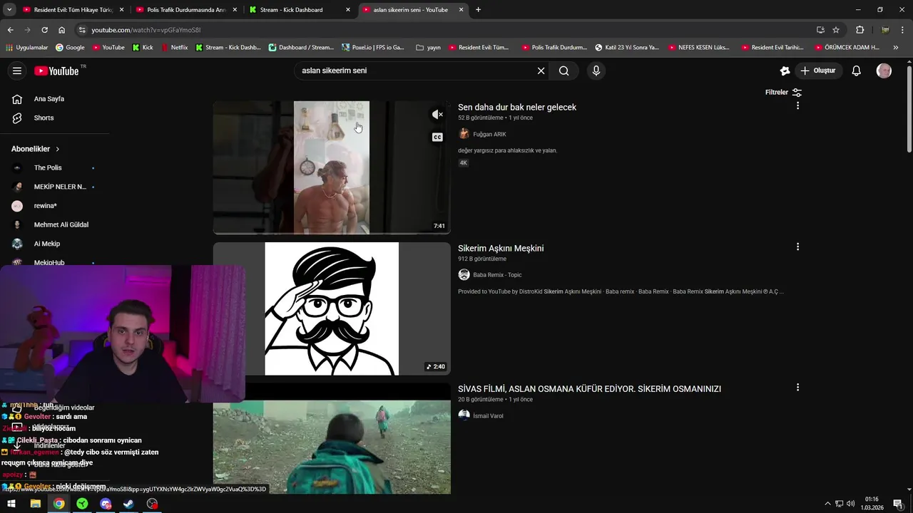Open Mehmet Ali Güldal channel
Screen dimensions: 913x513
61,224
